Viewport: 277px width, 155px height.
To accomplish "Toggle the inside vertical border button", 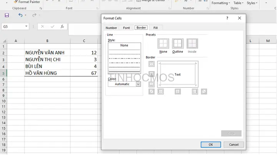I will [x=178, y=92].
